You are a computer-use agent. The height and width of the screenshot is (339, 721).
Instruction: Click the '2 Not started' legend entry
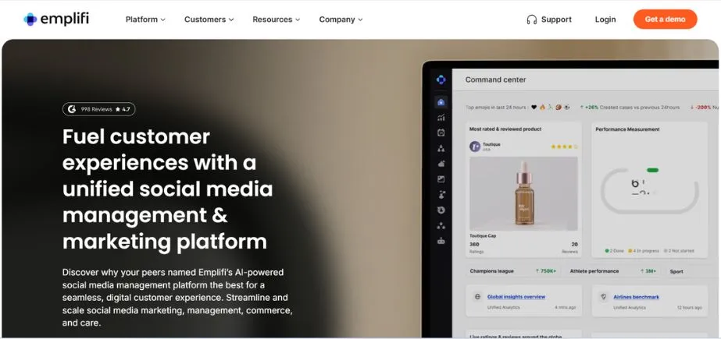(x=679, y=251)
